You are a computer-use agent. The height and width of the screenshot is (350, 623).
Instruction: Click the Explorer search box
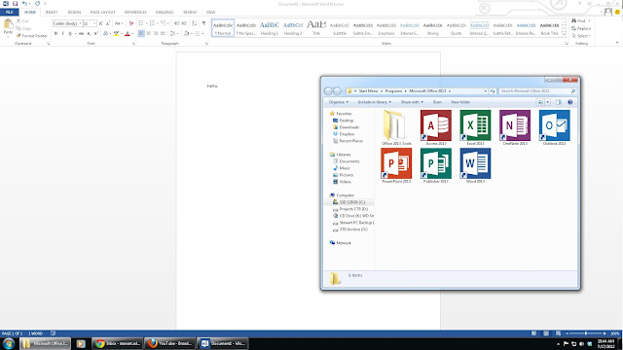coord(537,90)
